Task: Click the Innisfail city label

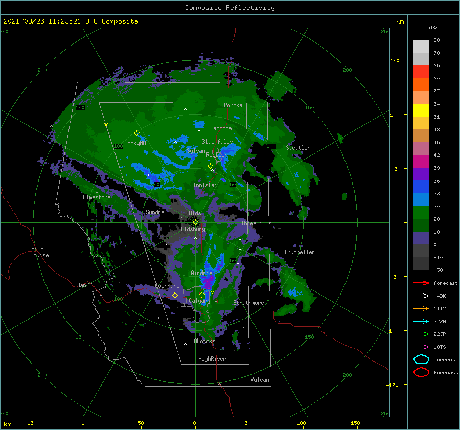Action: coord(206,185)
